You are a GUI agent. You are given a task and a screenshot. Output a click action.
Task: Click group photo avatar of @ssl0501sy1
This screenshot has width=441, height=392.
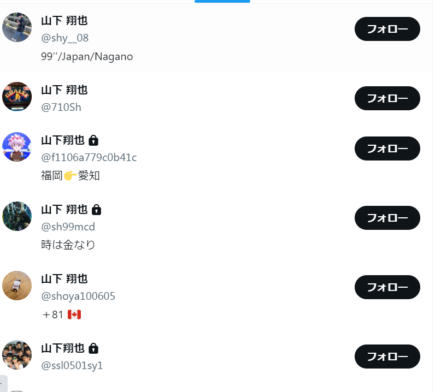[x=17, y=355]
